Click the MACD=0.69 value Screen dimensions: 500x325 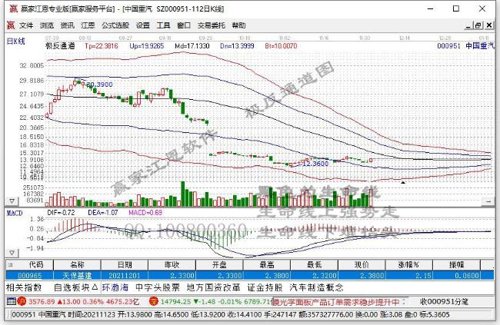pyautogui.click(x=145, y=213)
